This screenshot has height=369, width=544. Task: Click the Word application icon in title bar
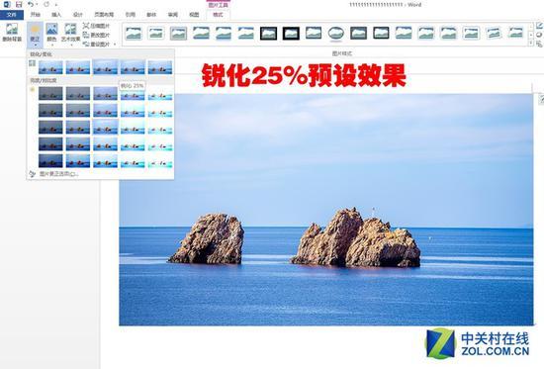pos(7,5)
